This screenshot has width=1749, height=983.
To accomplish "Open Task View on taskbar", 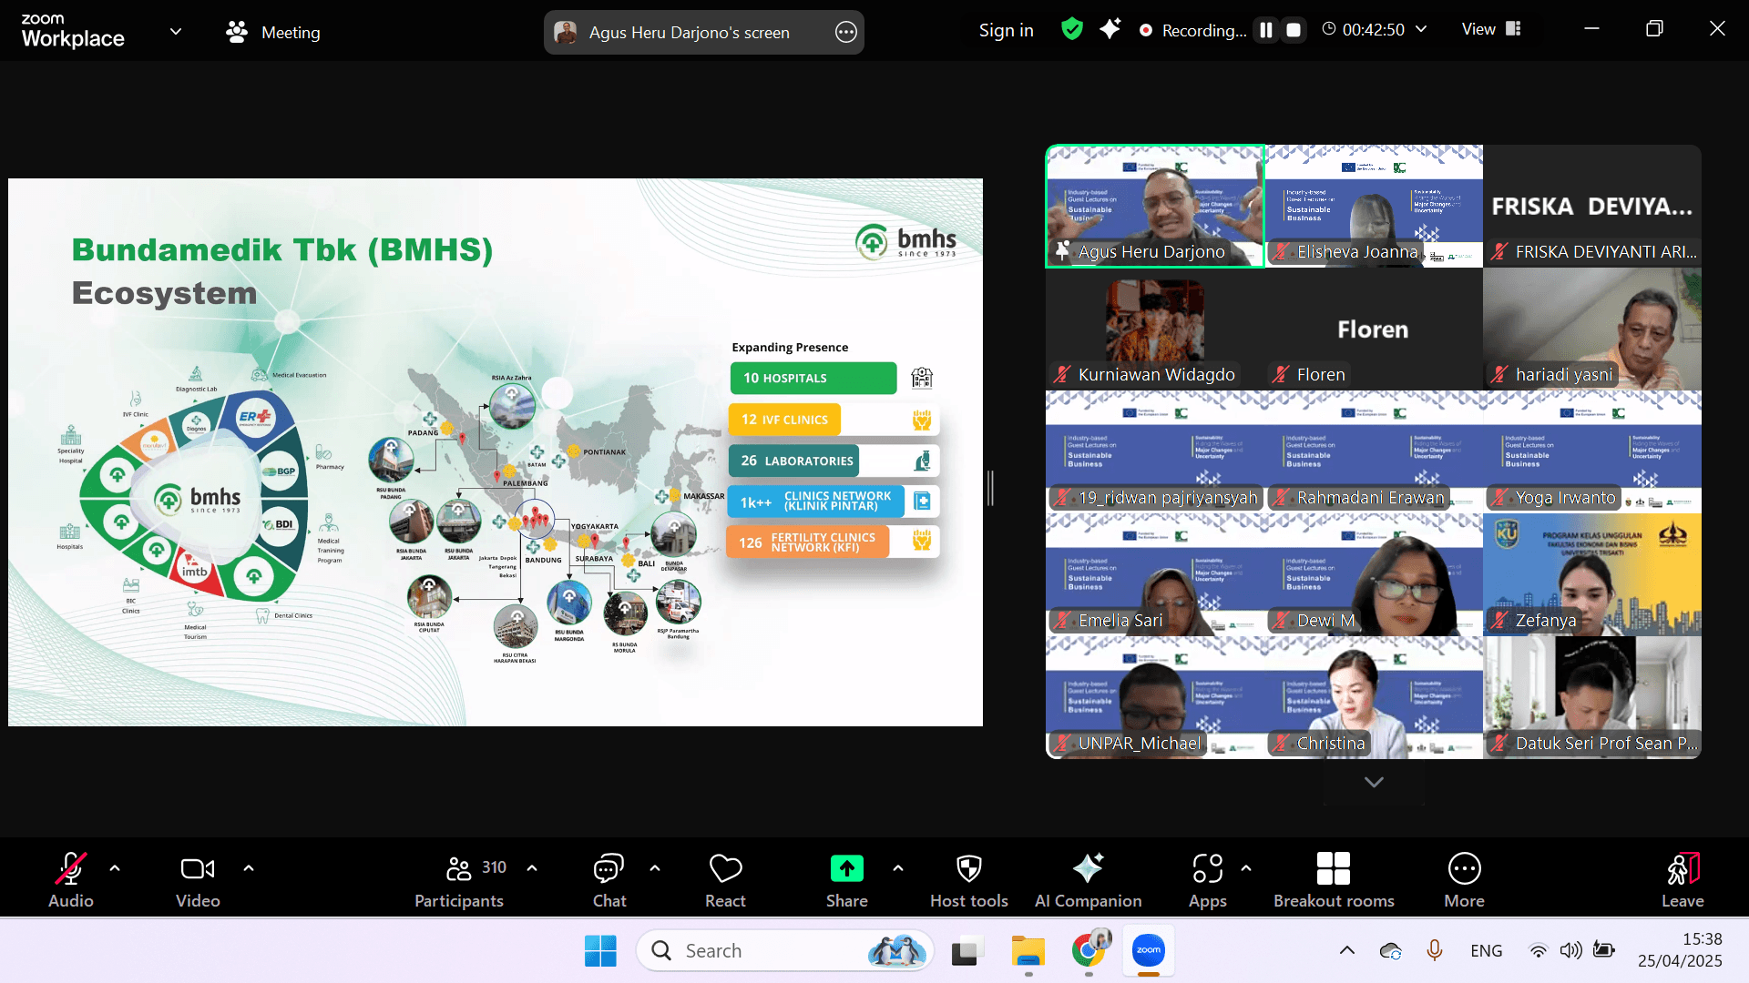I will tap(967, 951).
